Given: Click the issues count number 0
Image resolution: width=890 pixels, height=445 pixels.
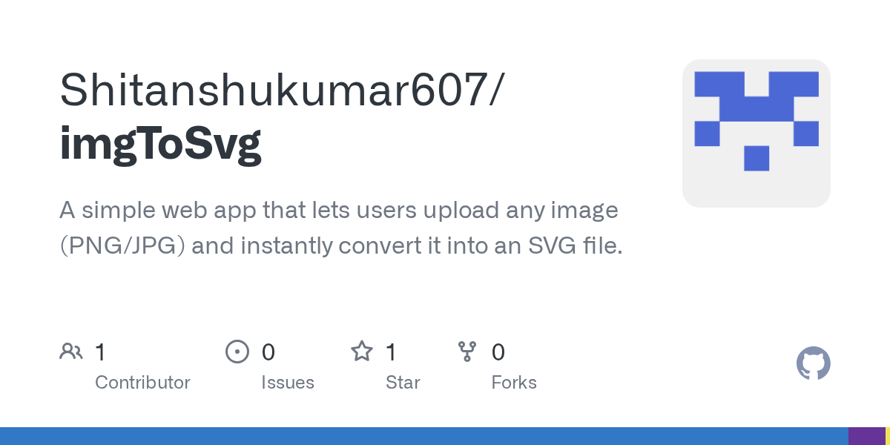Looking at the screenshot, I should tap(268, 352).
